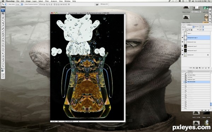The height and width of the screenshot is (132, 212).
Task: Enable Show Transform Controls checkbox
Action: point(24,4)
